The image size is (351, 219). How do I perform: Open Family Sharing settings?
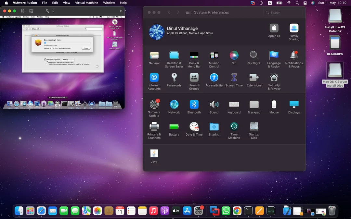click(294, 32)
